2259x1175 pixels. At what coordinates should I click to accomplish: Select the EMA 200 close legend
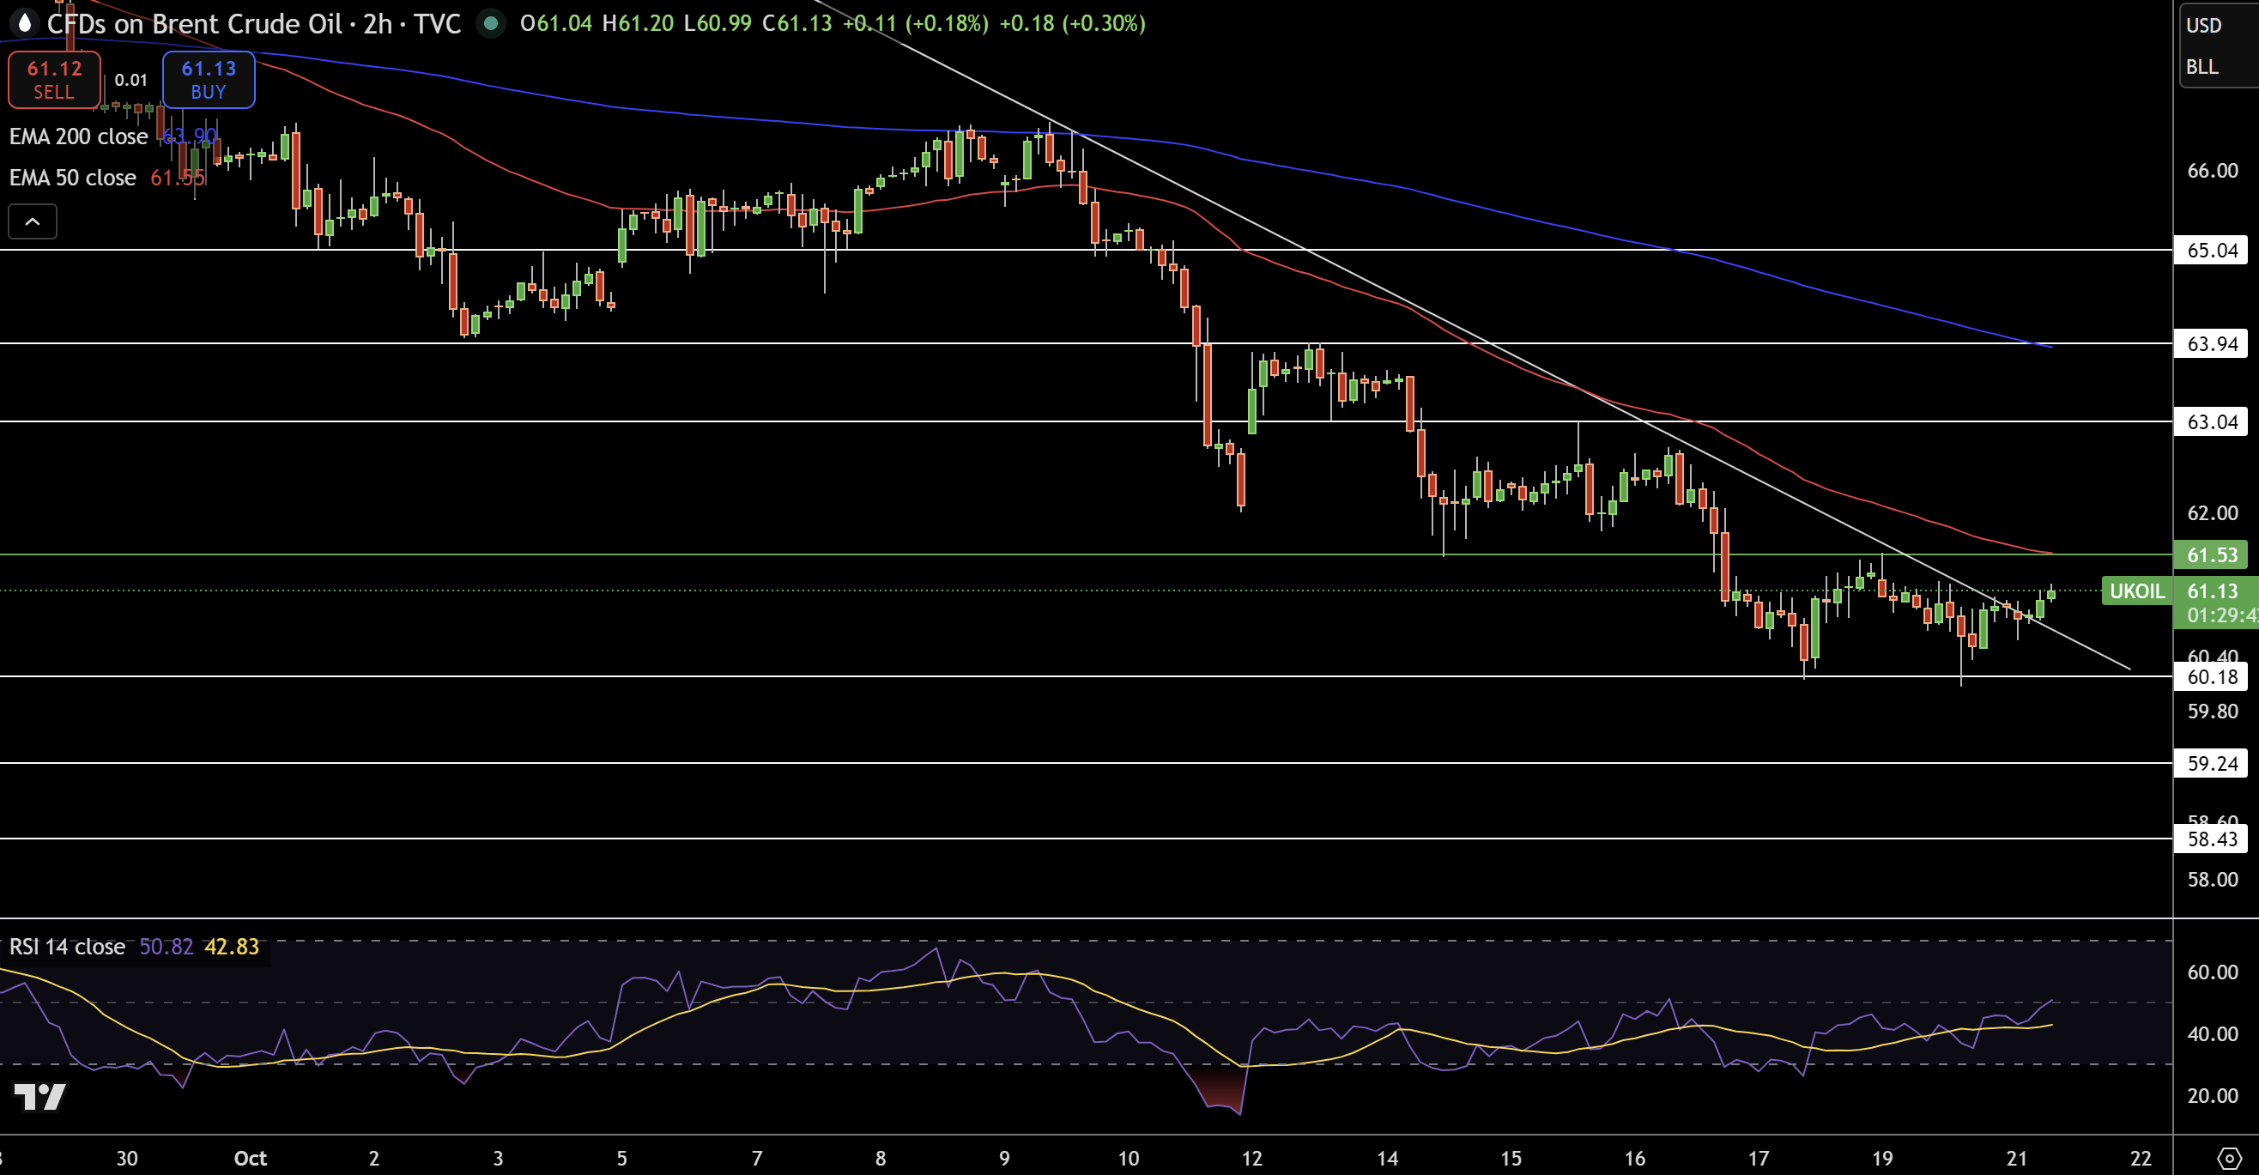pos(79,136)
